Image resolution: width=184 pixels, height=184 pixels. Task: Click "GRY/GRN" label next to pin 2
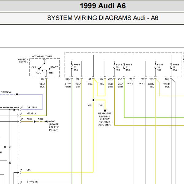pos(32,182)
